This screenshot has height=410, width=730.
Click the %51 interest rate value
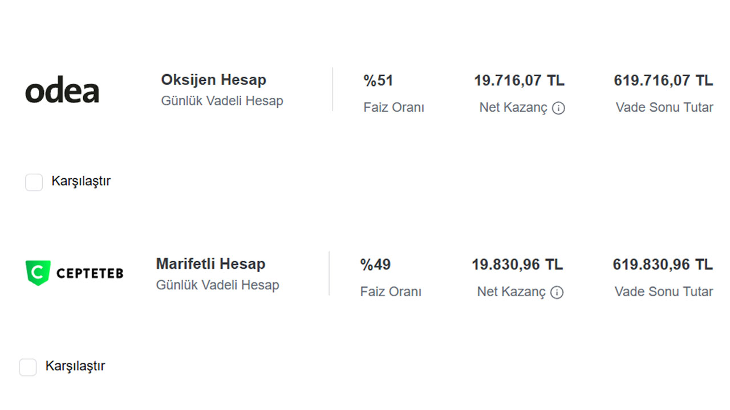378,81
